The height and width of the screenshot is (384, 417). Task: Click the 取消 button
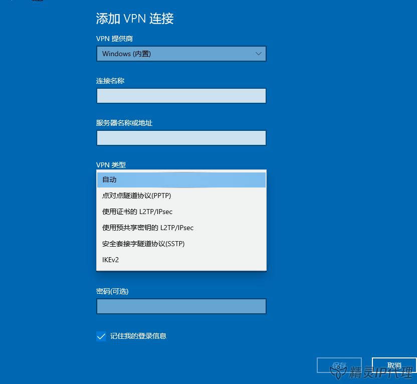[394, 365]
